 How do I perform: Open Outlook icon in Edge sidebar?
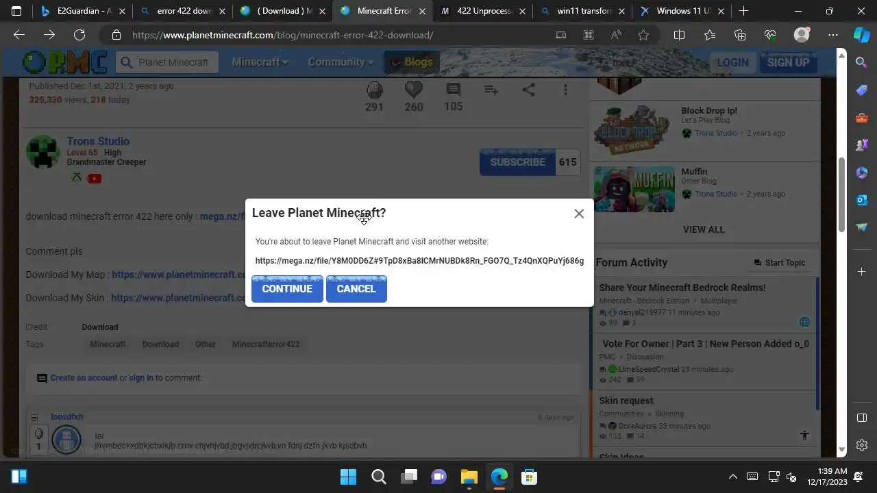click(x=862, y=199)
